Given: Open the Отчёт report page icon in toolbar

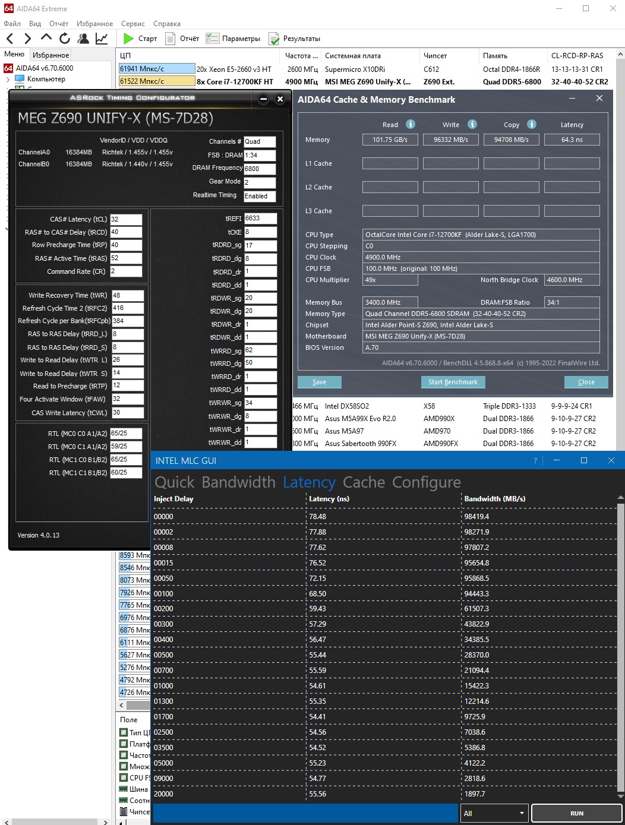Looking at the screenshot, I should (x=170, y=39).
